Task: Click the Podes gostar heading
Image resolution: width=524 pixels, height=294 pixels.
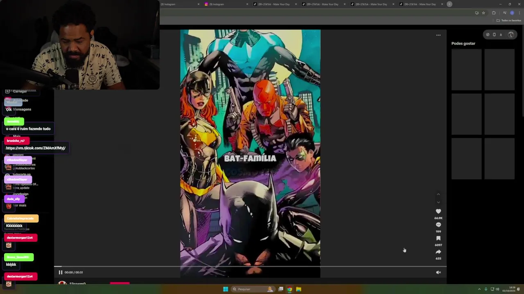Action: 463,43
